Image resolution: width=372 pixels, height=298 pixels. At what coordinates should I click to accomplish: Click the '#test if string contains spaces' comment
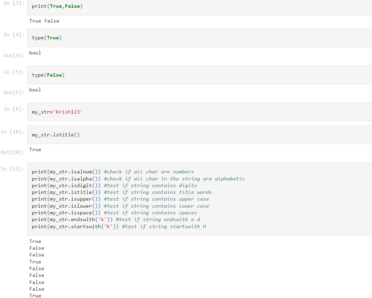coord(150,213)
